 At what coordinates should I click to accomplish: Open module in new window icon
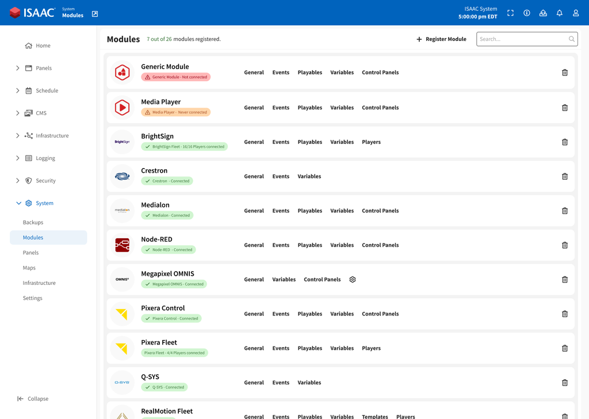(x=95, y=14)
